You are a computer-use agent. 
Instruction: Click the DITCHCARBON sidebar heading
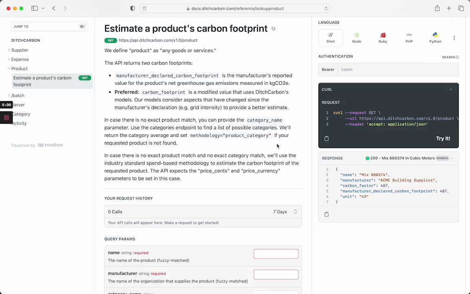tap(26, 40)
